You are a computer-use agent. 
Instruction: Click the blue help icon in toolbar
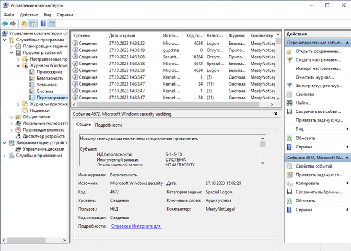click(43, 24)
